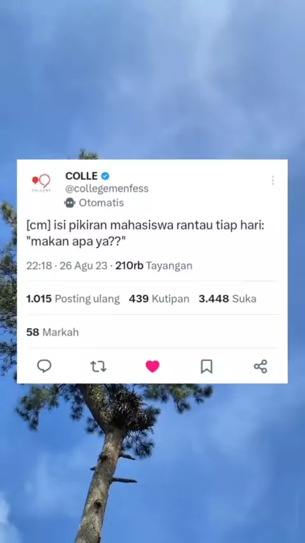Select the COLLE display name
This screenshot has height=543, width=305.
(81, 176)
